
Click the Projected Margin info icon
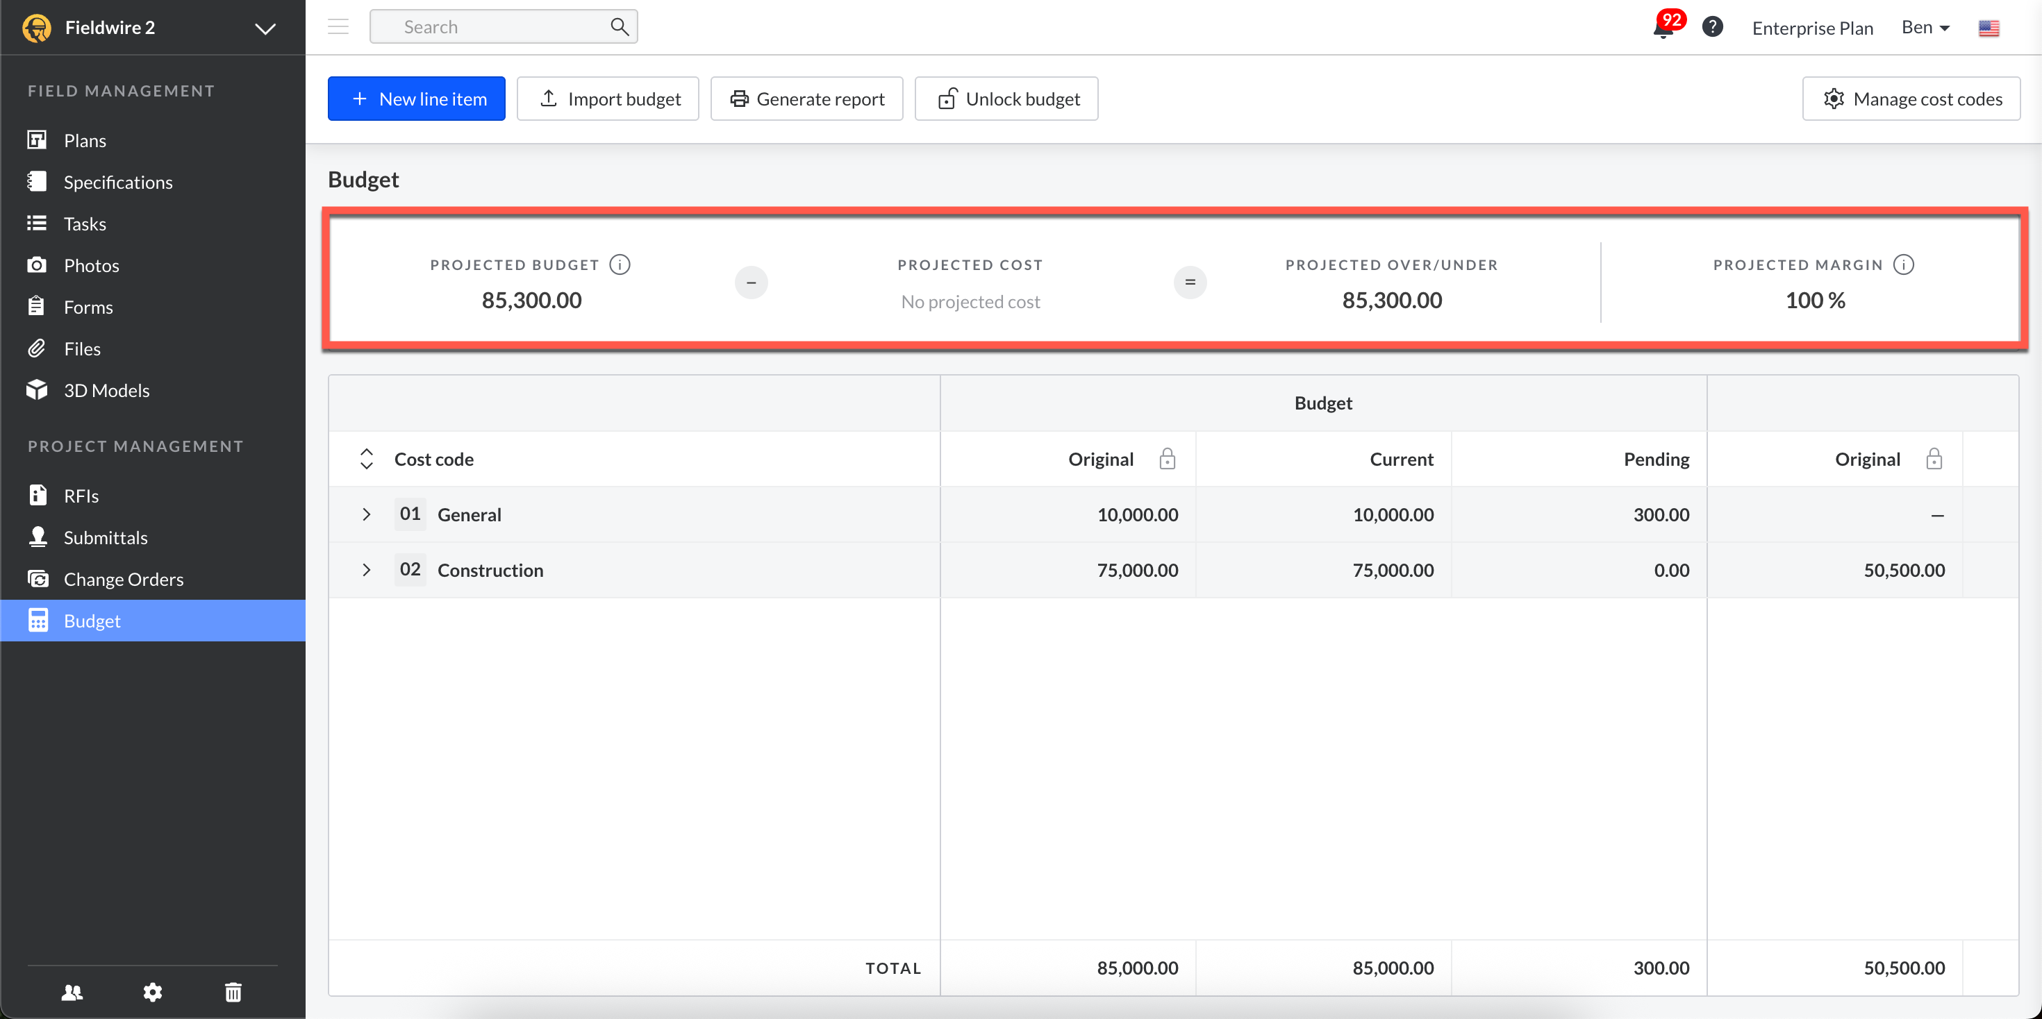point(1903,264)
